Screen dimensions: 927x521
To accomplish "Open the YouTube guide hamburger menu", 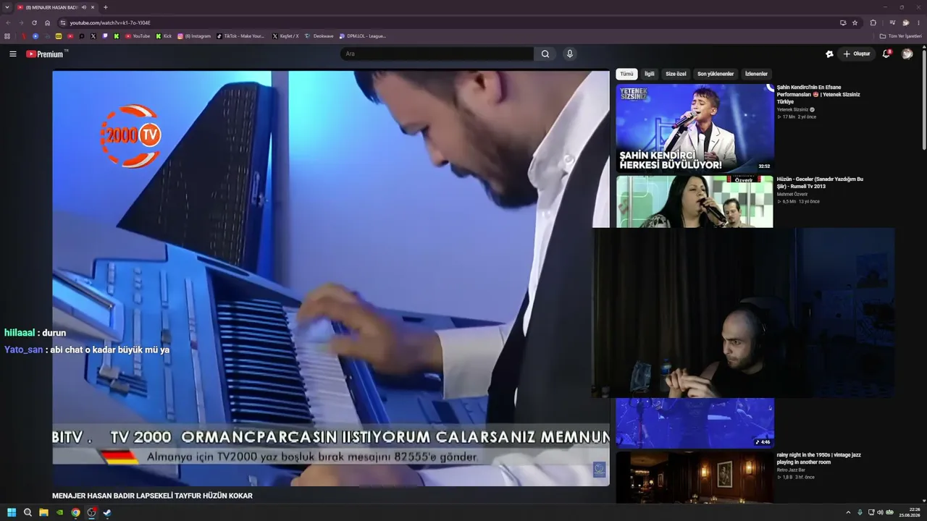I will pos(13,54).
